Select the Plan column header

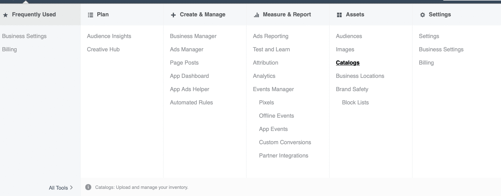[103, 15]
